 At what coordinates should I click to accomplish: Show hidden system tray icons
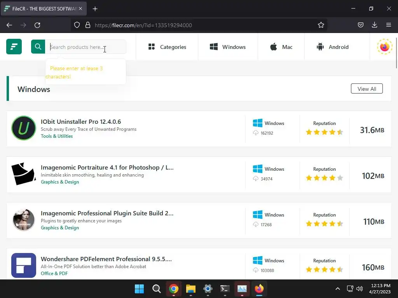338,289
